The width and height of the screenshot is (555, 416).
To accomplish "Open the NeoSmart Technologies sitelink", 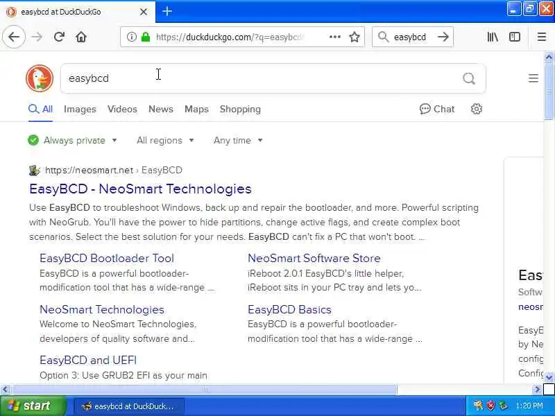I will 102,309.
